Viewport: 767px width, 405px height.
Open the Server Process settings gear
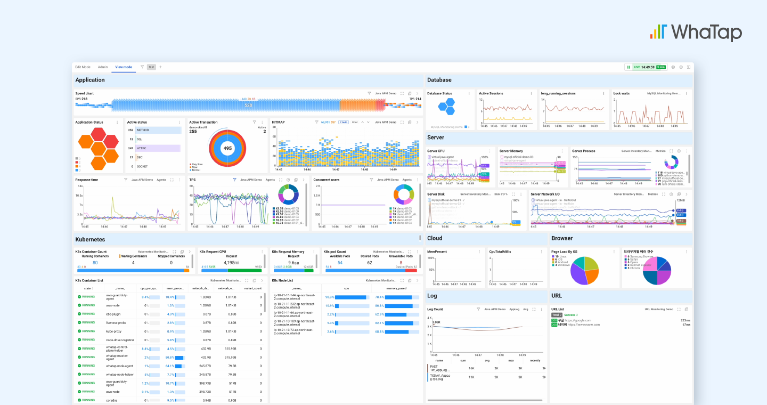point(679,151)
